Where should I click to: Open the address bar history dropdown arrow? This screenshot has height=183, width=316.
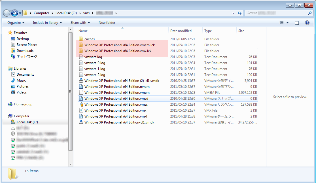233,13
